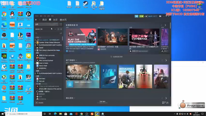Click the recent activity clock filter icon
Screen dimensions: 206x116
pyautogui.click(x=58, y=29)
